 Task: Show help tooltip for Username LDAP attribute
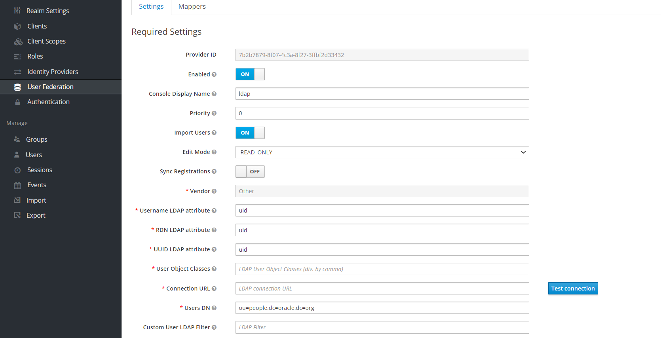[214, 211]
